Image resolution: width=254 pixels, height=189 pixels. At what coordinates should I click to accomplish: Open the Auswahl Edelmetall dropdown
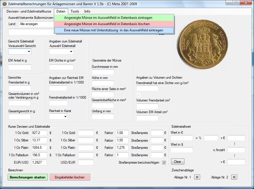click(71, 52)
